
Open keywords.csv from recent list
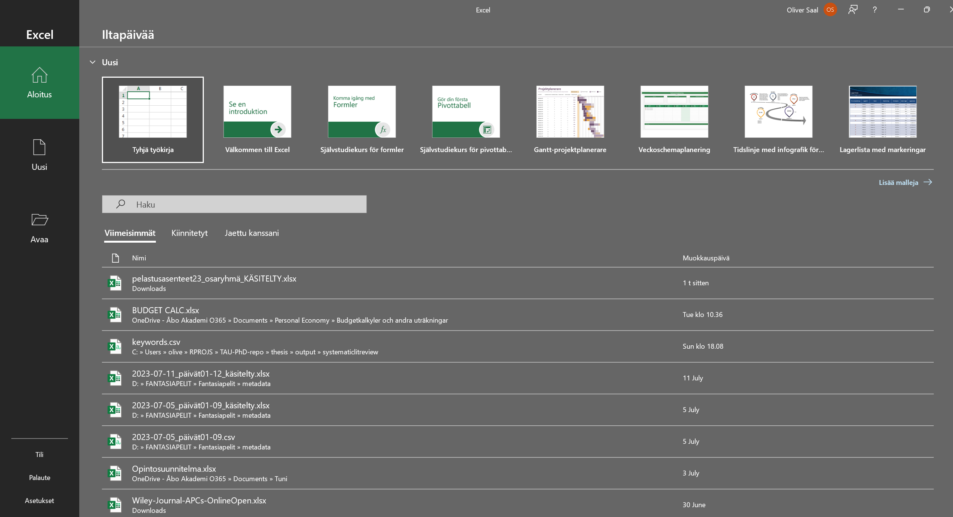[x=517, y=346]
